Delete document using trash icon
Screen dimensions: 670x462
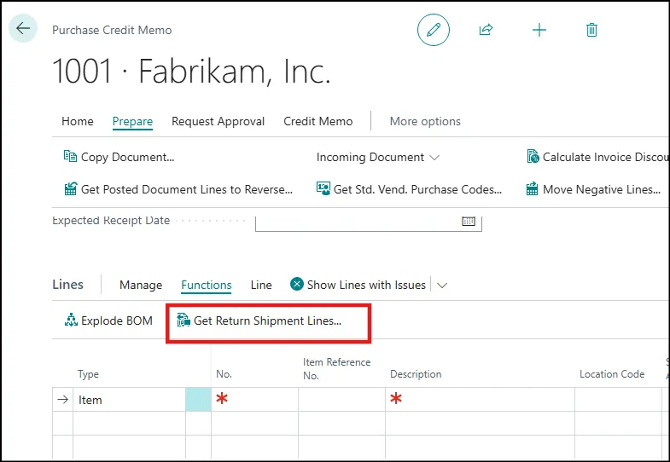pyautogui.click(x=591, y=30)
